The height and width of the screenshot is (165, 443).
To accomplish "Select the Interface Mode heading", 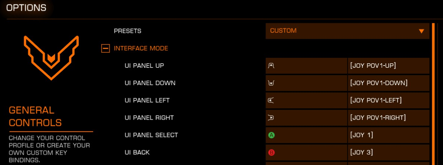I will point(141,48).
